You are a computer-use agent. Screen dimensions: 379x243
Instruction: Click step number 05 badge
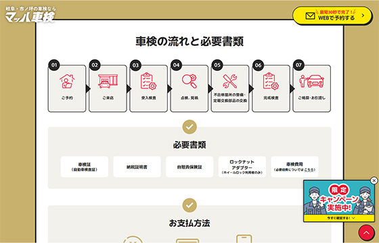pyautogui.click(x=217, y=65)
